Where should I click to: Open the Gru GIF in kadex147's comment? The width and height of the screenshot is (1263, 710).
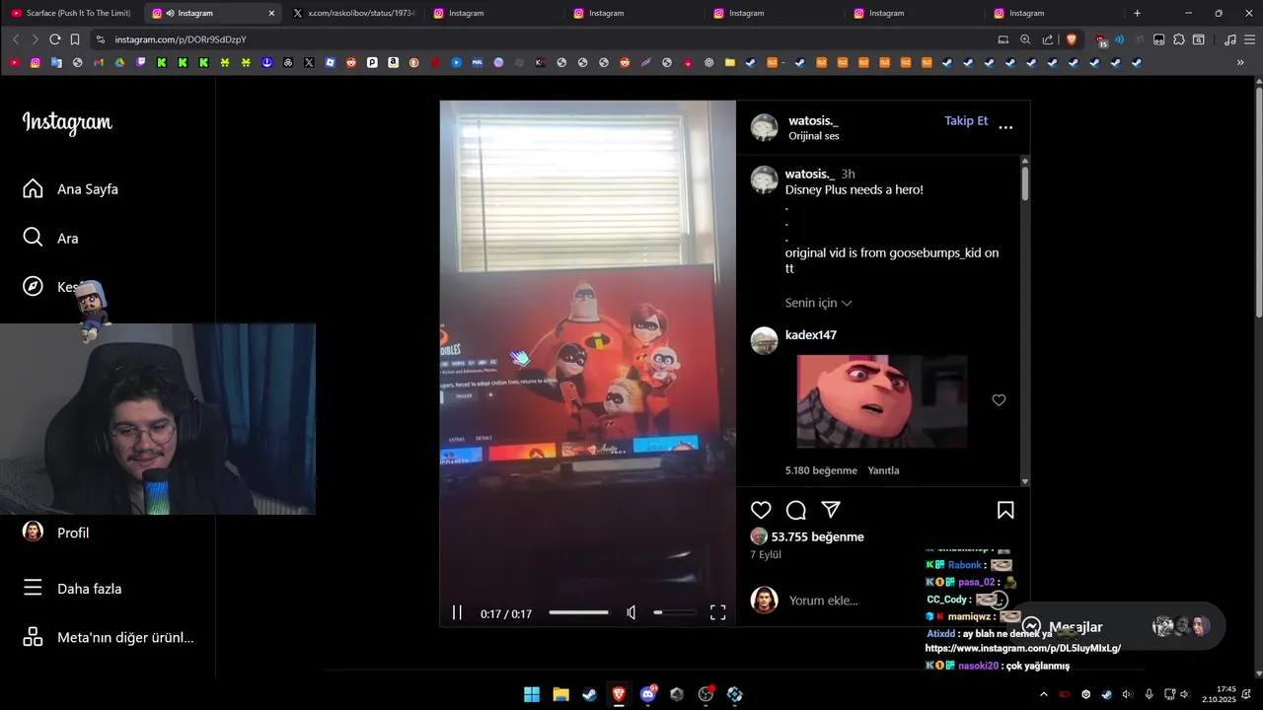[x=882, y=401]
